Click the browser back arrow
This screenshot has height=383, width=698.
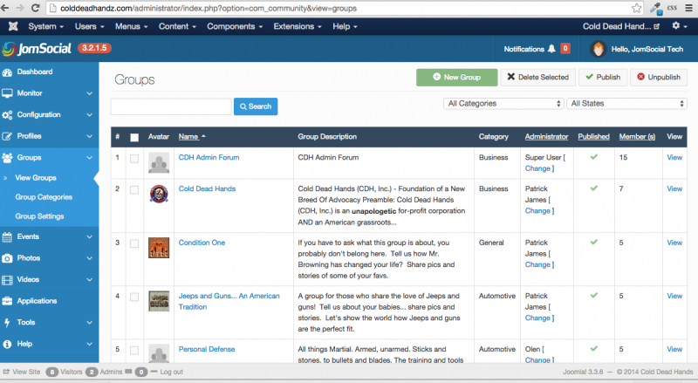click(x=5, y=8)
